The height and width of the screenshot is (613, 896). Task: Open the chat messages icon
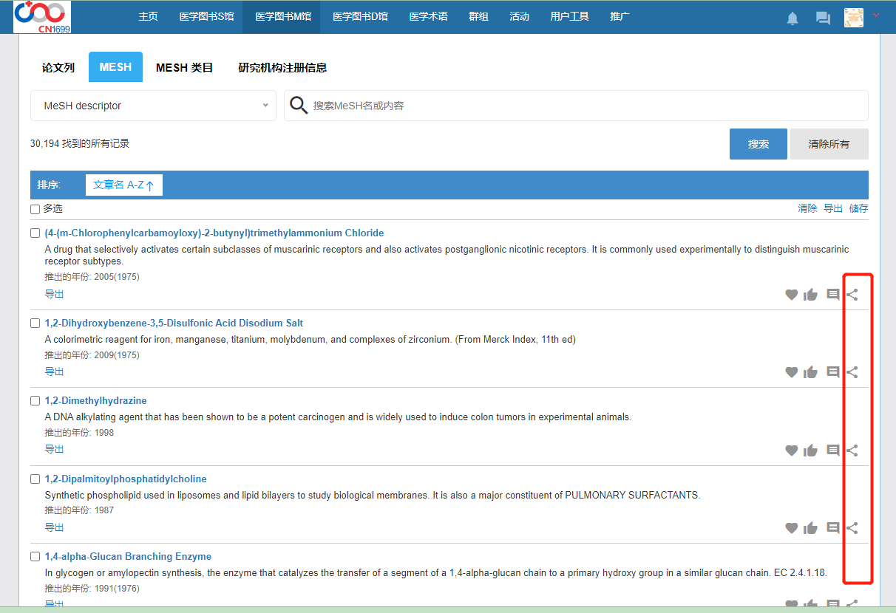pyautogui.click(x=823, y=18)
